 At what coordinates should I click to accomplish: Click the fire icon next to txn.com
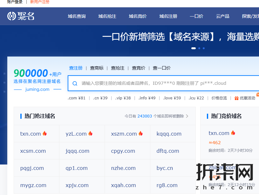pos(45,134)
